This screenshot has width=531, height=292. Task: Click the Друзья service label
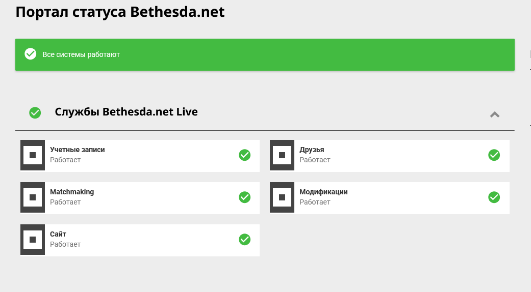tap(312, 150)
